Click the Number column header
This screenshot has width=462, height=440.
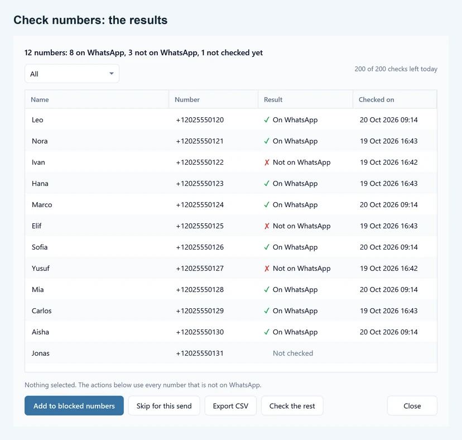213,99
